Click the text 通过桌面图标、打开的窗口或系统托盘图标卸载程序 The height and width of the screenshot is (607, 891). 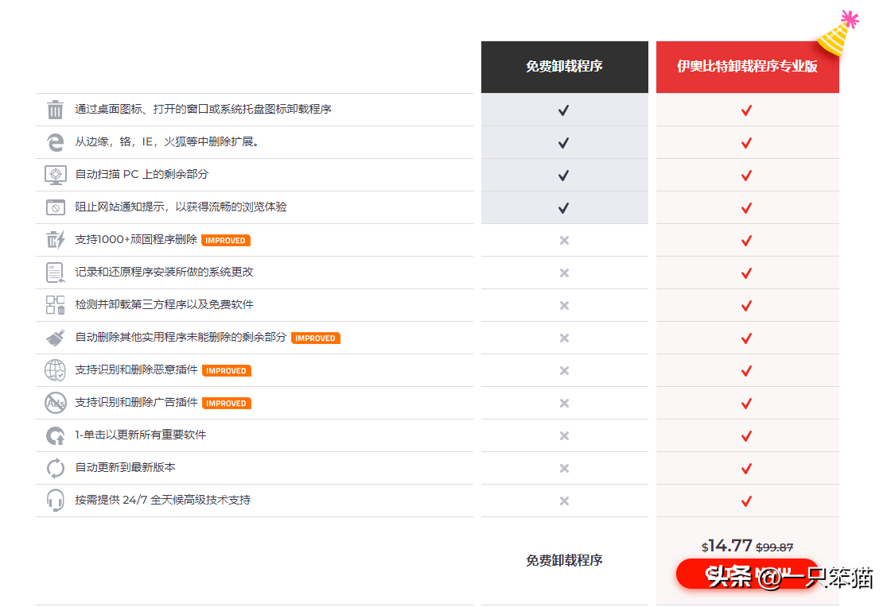click(204, 109)
